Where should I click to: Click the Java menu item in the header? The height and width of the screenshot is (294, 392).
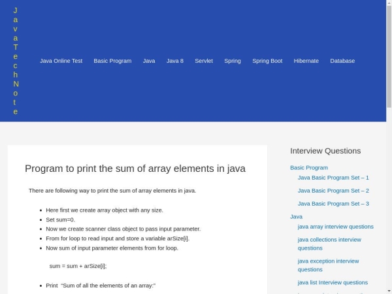point(149,61)
